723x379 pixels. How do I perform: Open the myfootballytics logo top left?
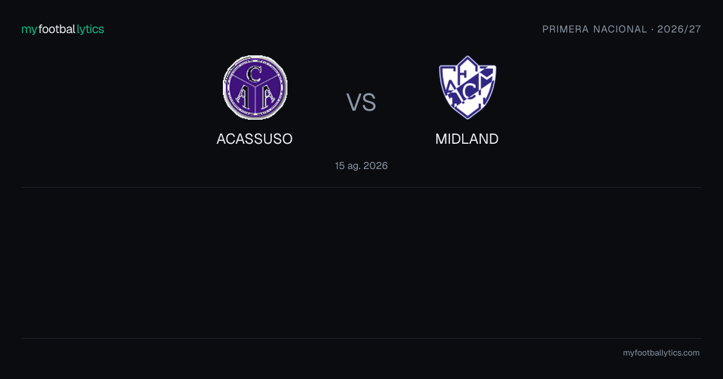point(63,29)
